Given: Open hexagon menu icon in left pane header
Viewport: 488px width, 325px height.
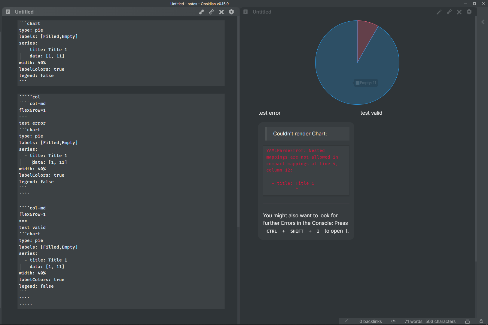Looking at the screenshot, I should [231, 12].
